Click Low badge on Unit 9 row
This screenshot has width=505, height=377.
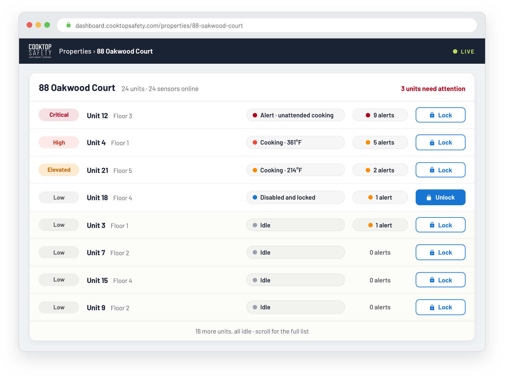pos(59,307)
